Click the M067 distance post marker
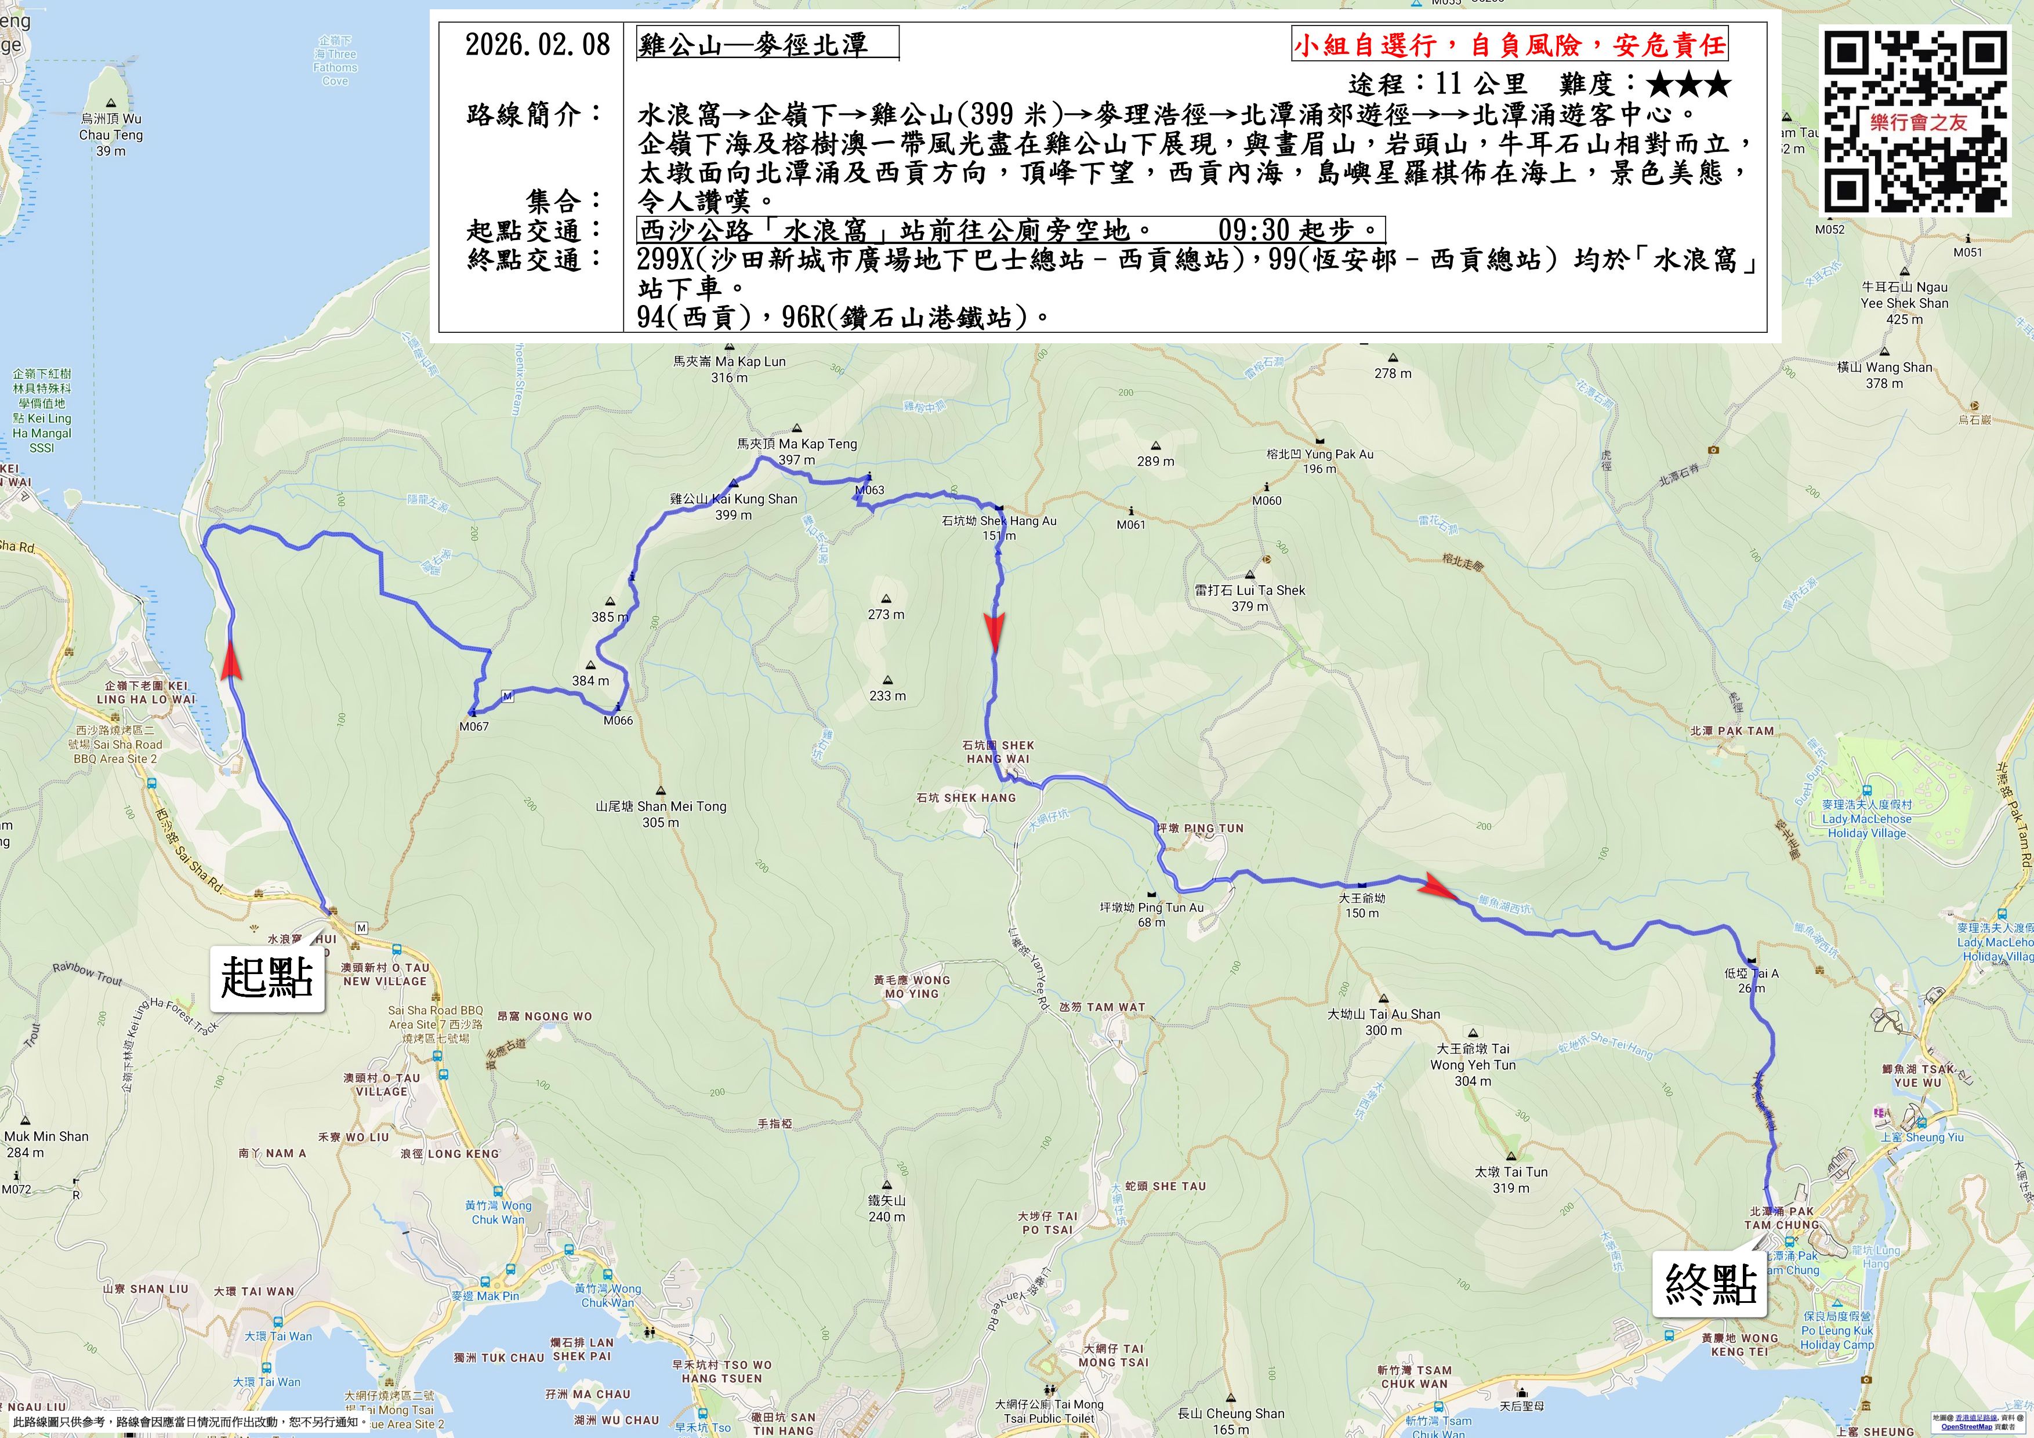The height and width of the screenshot is (1438, 2034). tap(473, 713)
